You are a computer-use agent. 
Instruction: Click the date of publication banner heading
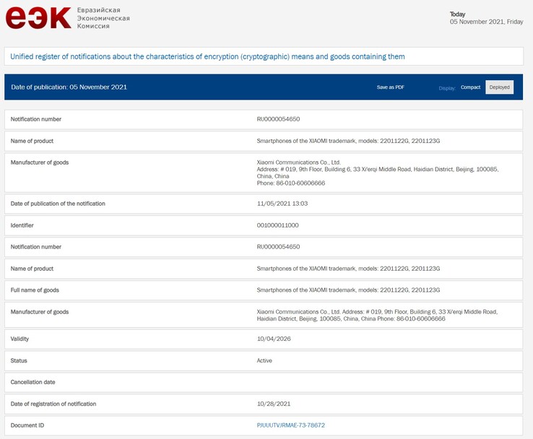pyautogui.click(x=69, y=87)
